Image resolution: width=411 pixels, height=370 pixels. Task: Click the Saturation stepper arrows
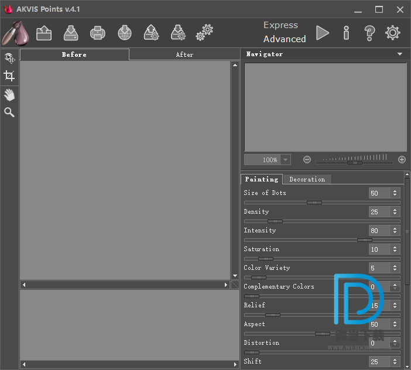tap(395, 249)
